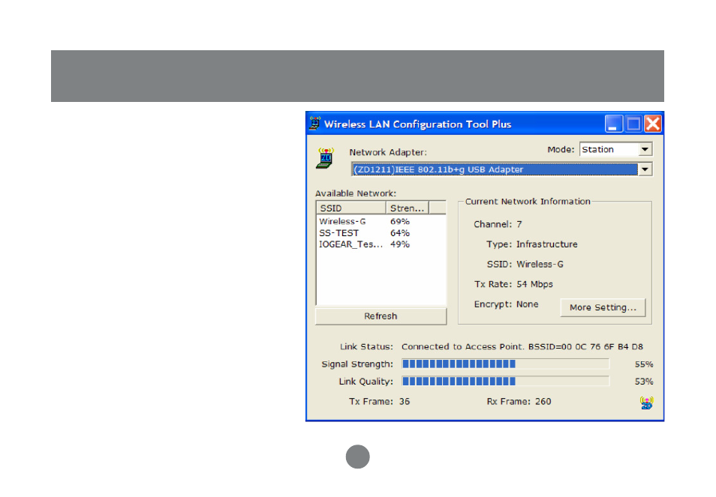Select the ZD1211 USB Adapter field

coord(501,169)
